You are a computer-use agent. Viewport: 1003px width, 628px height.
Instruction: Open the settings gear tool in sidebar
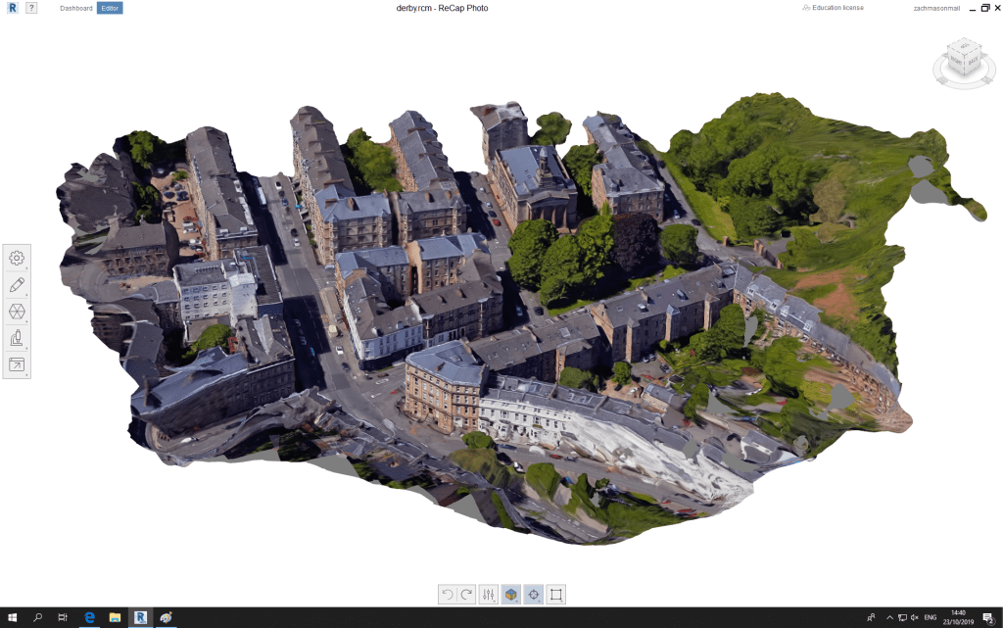click(17, 258)
